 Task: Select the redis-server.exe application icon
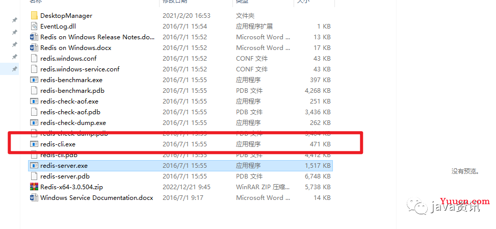coord(34,165)
